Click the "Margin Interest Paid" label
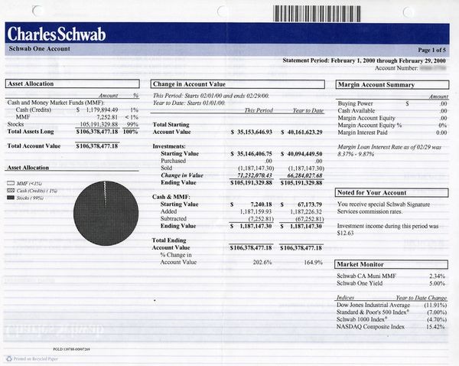The width and height of the screenshot is (459, 366). click(x=363, y=132)
